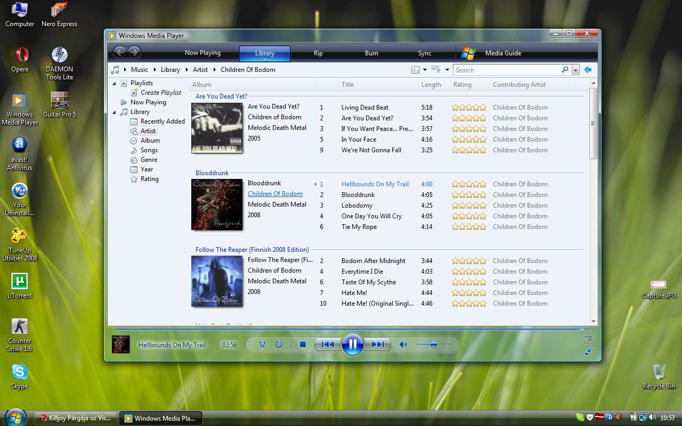Toggle repeat in the player controls

[x=279, y=345]
